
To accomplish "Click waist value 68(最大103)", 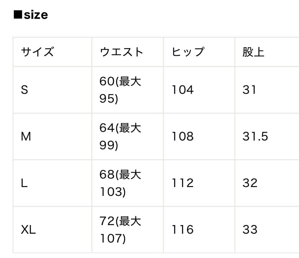I will point(120,183).
